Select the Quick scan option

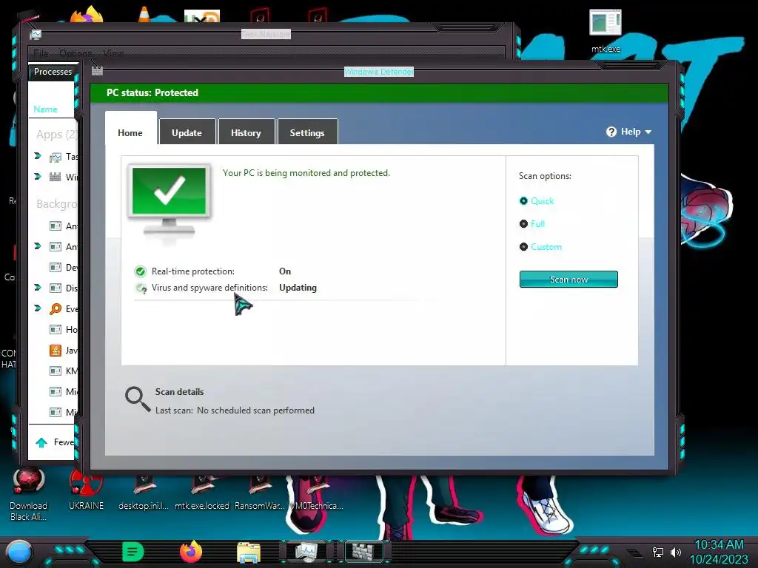click(537, 201)
